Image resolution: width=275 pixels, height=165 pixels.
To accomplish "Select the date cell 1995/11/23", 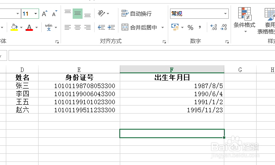I will [172, 110].
